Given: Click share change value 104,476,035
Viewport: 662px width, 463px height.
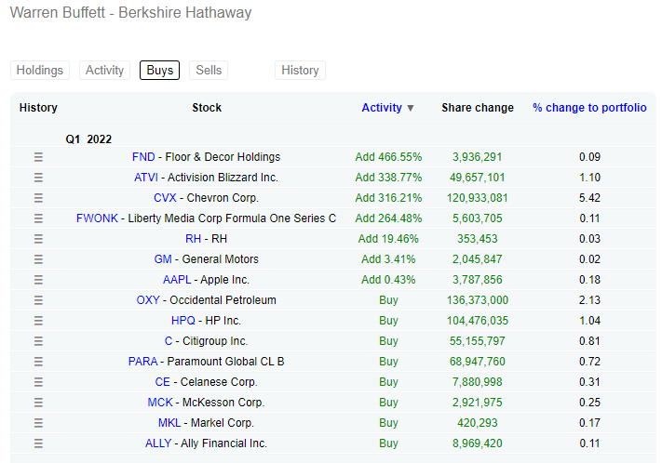Looking at the screenshot, I should (x=478, y=321).
